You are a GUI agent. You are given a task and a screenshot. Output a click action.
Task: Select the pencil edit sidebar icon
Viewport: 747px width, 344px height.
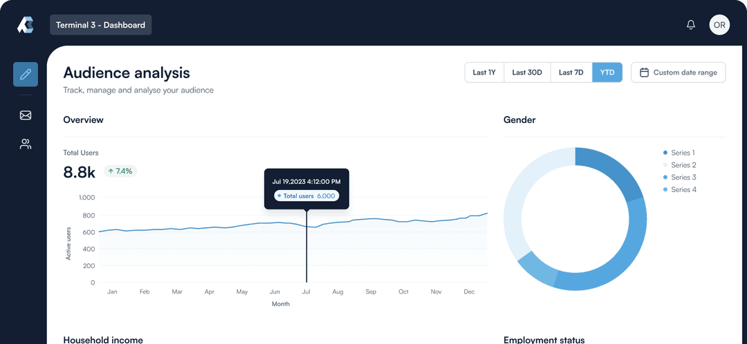pos(26,74)
